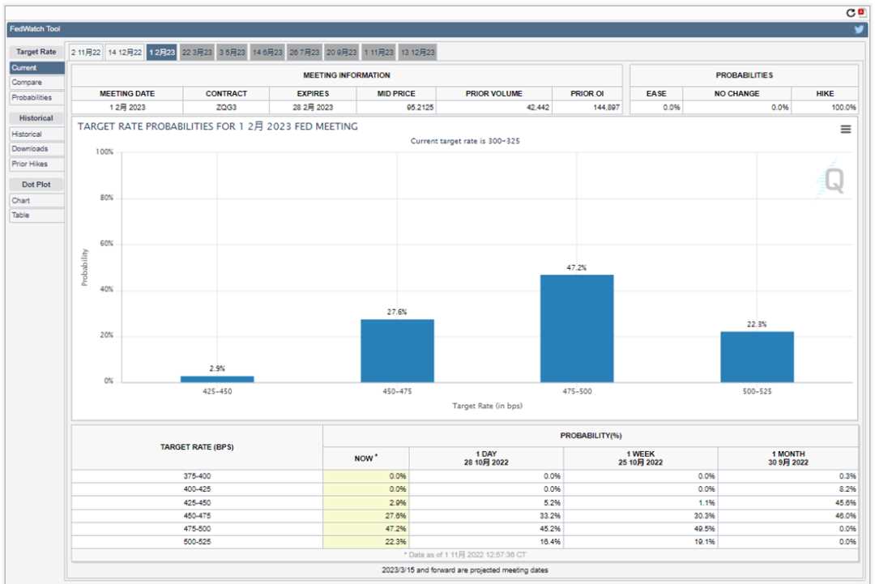Open the Historical sidebar link
The width and height of the screenshot is (875, 584).
[x=27, y=134]
